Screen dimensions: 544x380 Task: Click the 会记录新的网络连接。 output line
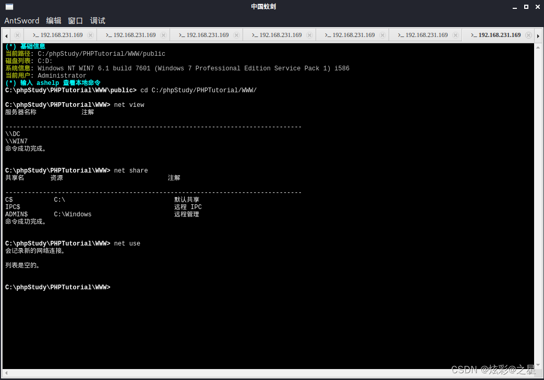(x=35, y=251)
